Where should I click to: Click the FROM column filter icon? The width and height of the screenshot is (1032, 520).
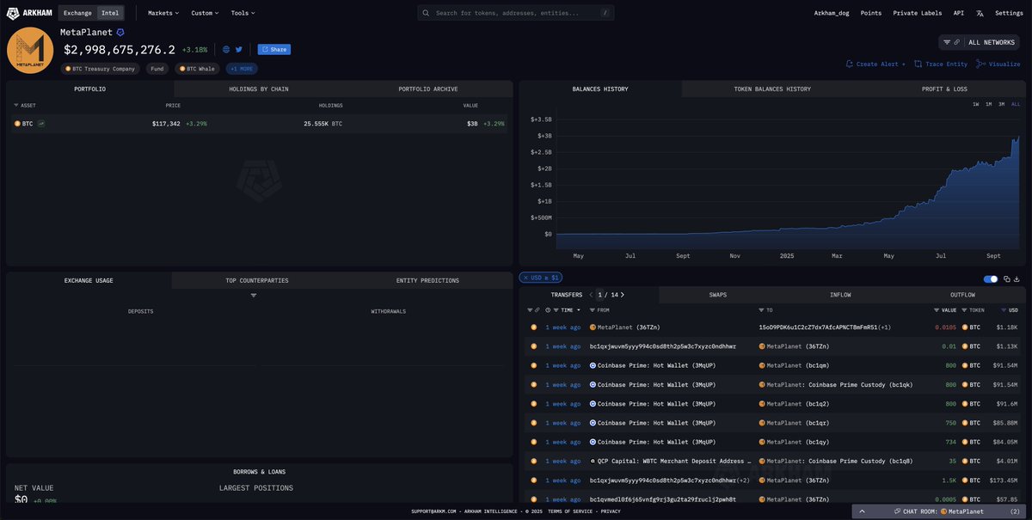click(592, 309)
